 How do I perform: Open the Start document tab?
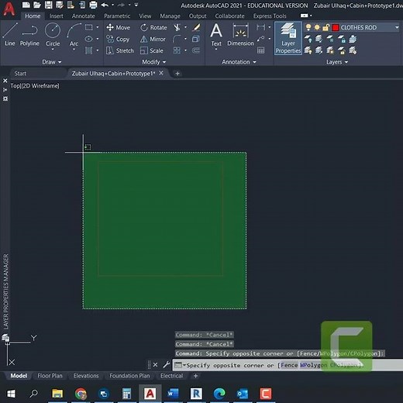[20, 74]
